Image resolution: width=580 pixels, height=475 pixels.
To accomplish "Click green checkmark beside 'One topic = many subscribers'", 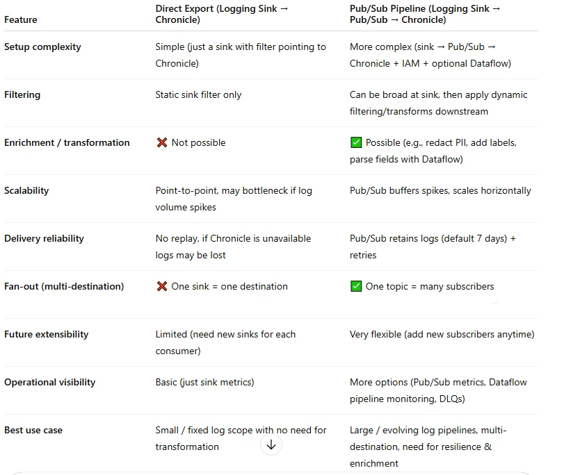I will coord(356,286).
